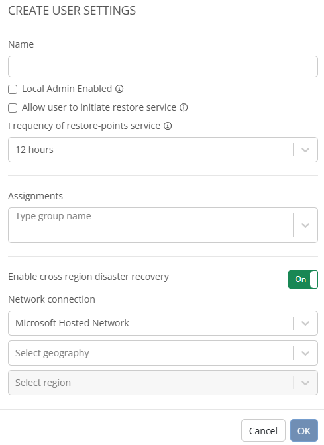Click the Cancel button
324x445 pixels.
tap(263, 430)
